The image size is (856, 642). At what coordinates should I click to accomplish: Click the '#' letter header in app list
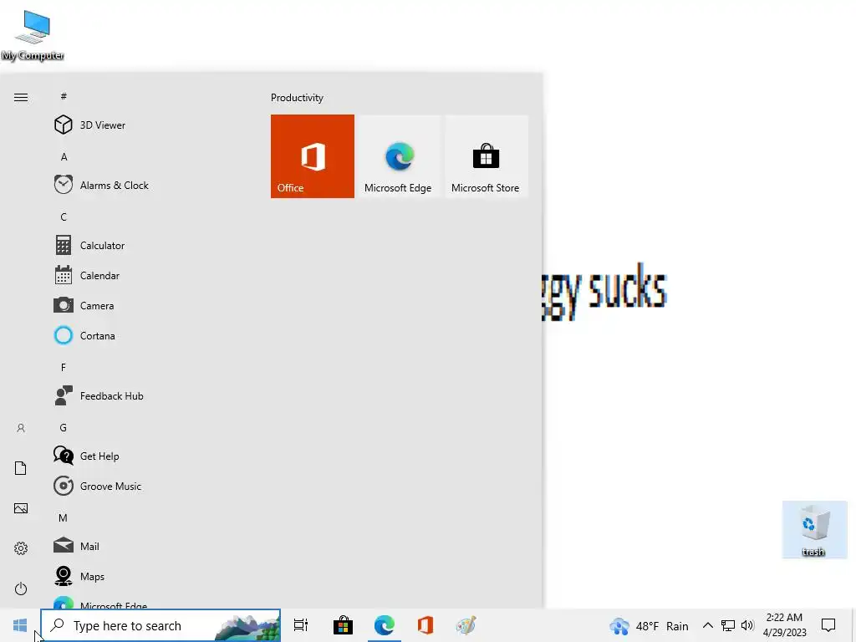coord(64,96)
